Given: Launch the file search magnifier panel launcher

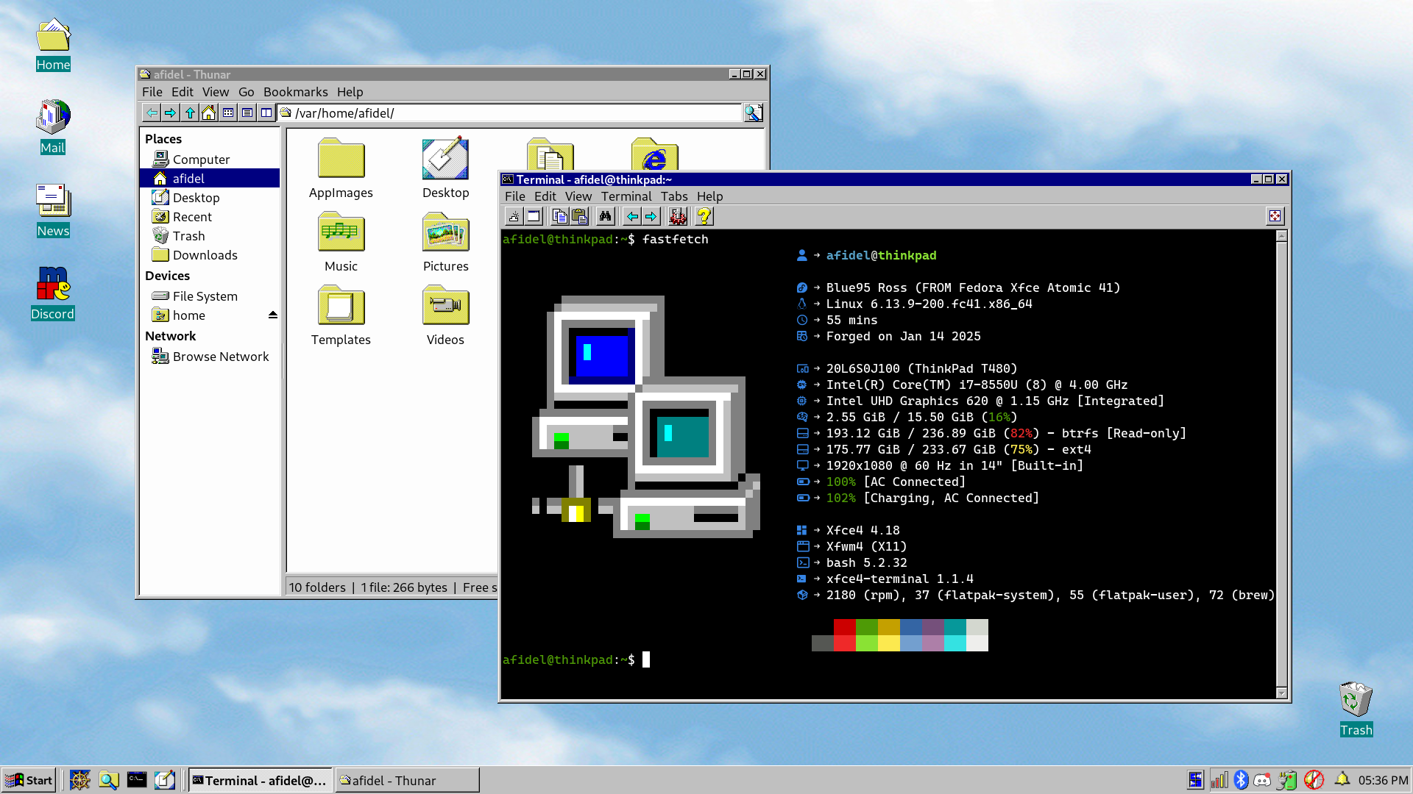Looking at the screenshot, I should coord(108,780).
